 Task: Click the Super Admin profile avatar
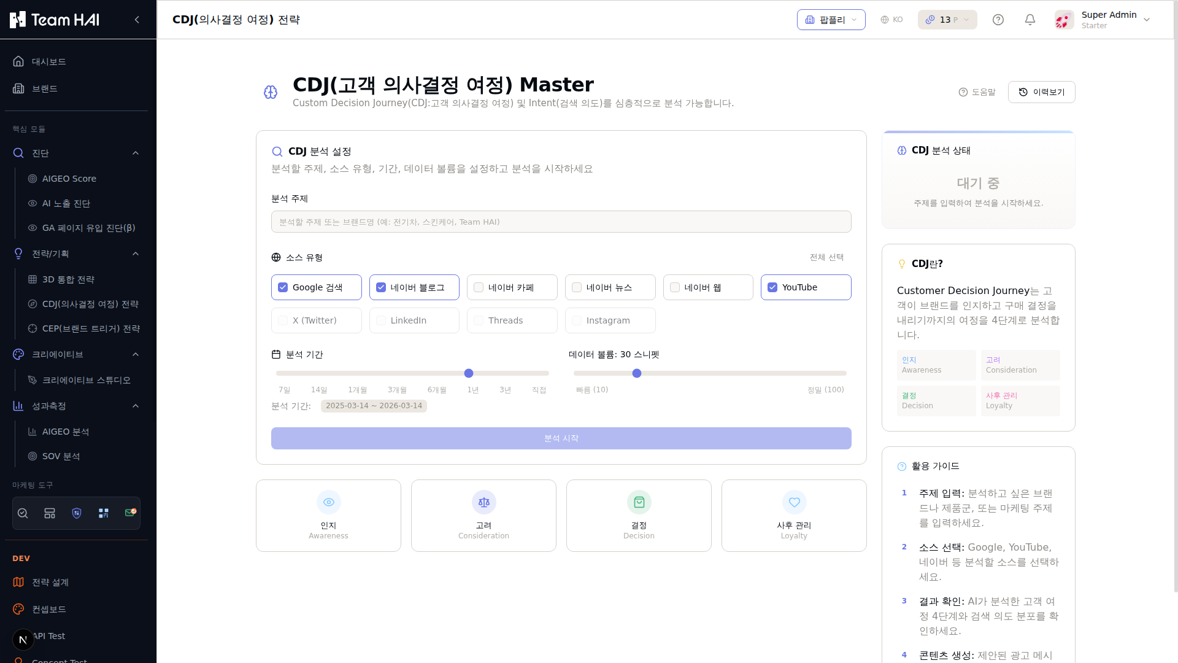coord(1064,20)
